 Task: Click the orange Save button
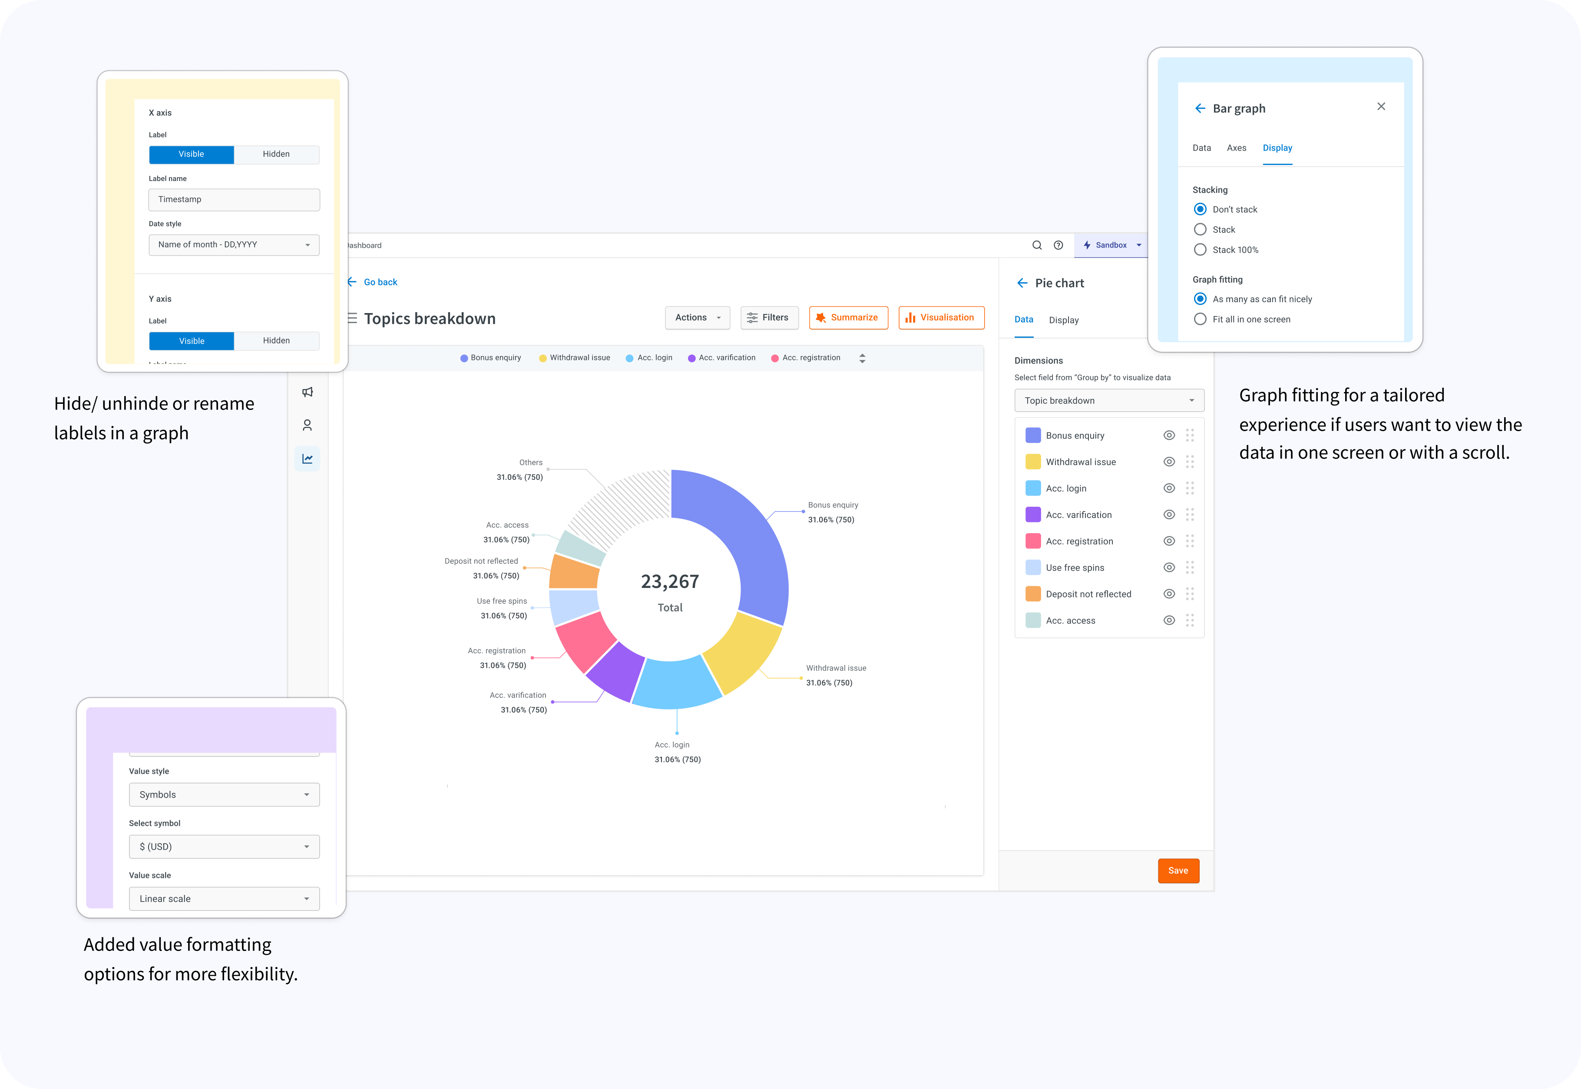1178,871
